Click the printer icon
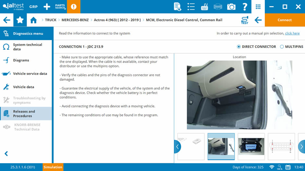305x171 pixels. point(218,6)
